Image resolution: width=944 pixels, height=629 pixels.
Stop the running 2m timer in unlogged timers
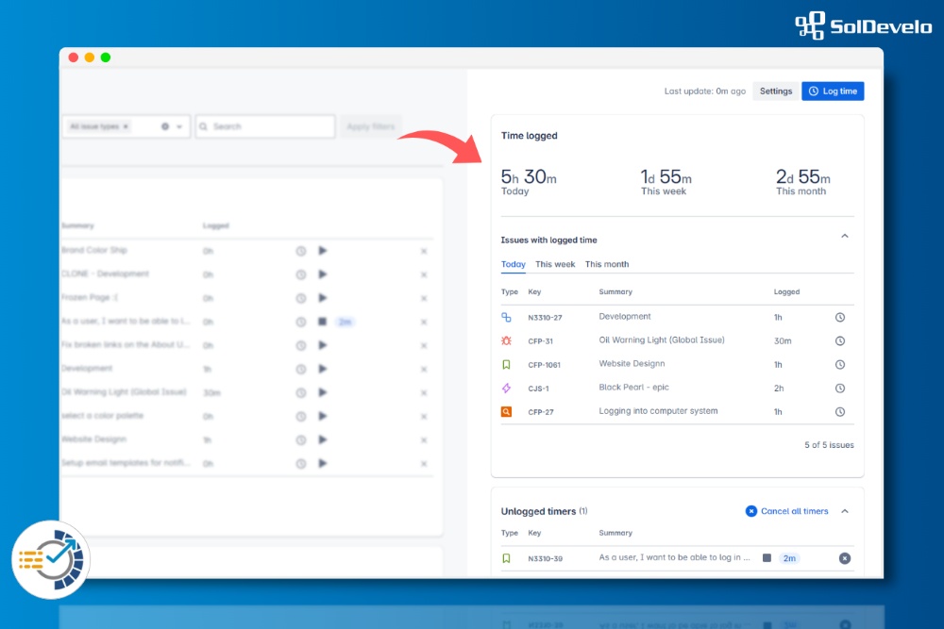pyautogui.click(x=767, y=558)
